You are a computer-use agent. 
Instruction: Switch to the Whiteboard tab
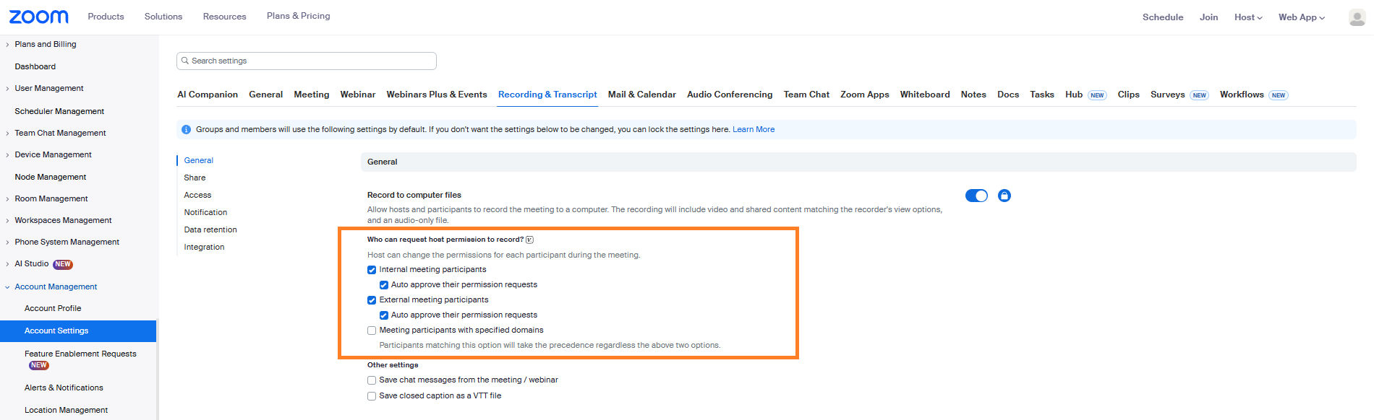point(925,95)
